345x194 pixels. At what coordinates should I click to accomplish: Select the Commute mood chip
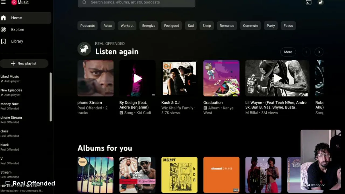point(250,26)
